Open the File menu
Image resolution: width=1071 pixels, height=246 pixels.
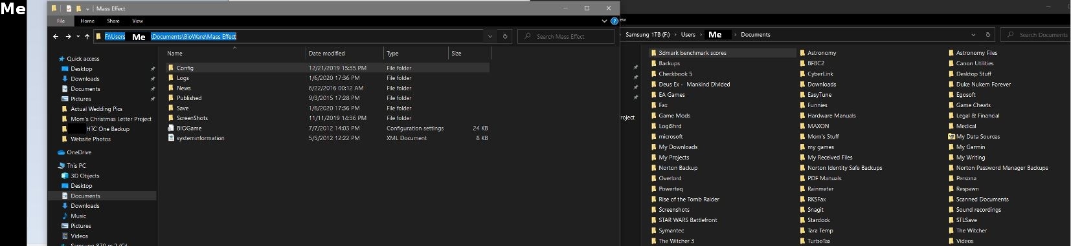point(61,21)
